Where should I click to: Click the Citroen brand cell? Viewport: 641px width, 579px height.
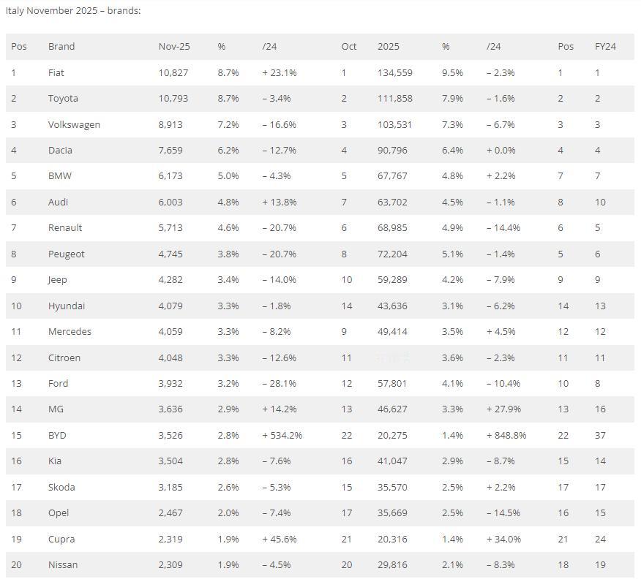coord(64,357)
